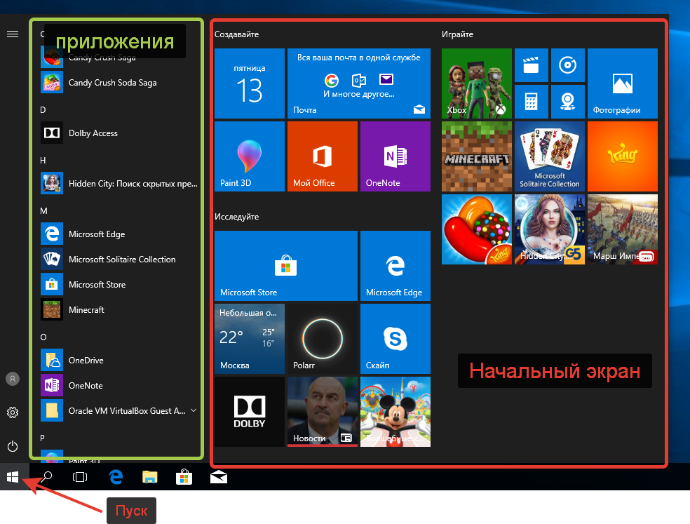690x524 pixels.
Task: Open OneNote in app list
Action: (119, 385)
